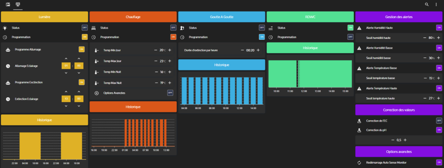Toggle Goutte A Goutte Status switch
Image resolution: width=444 pixels, height=168 pixels.
(262, 27)
